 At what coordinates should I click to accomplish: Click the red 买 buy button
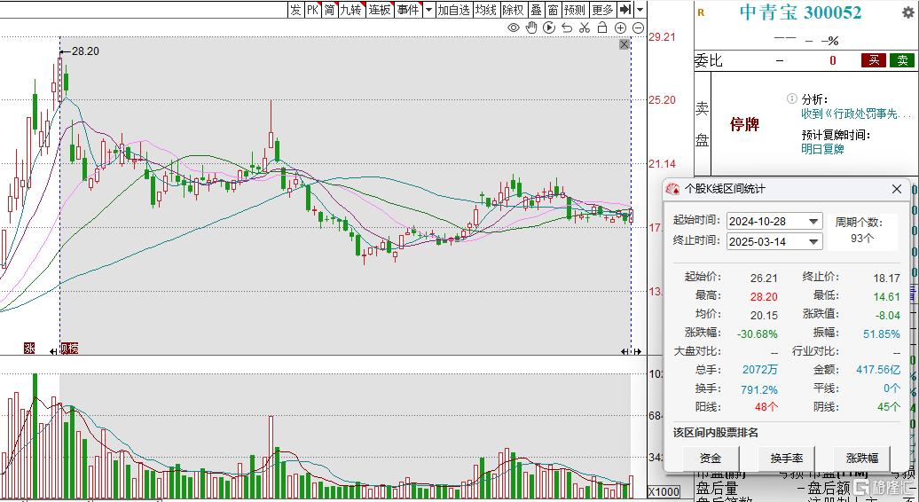pos(874,60)
